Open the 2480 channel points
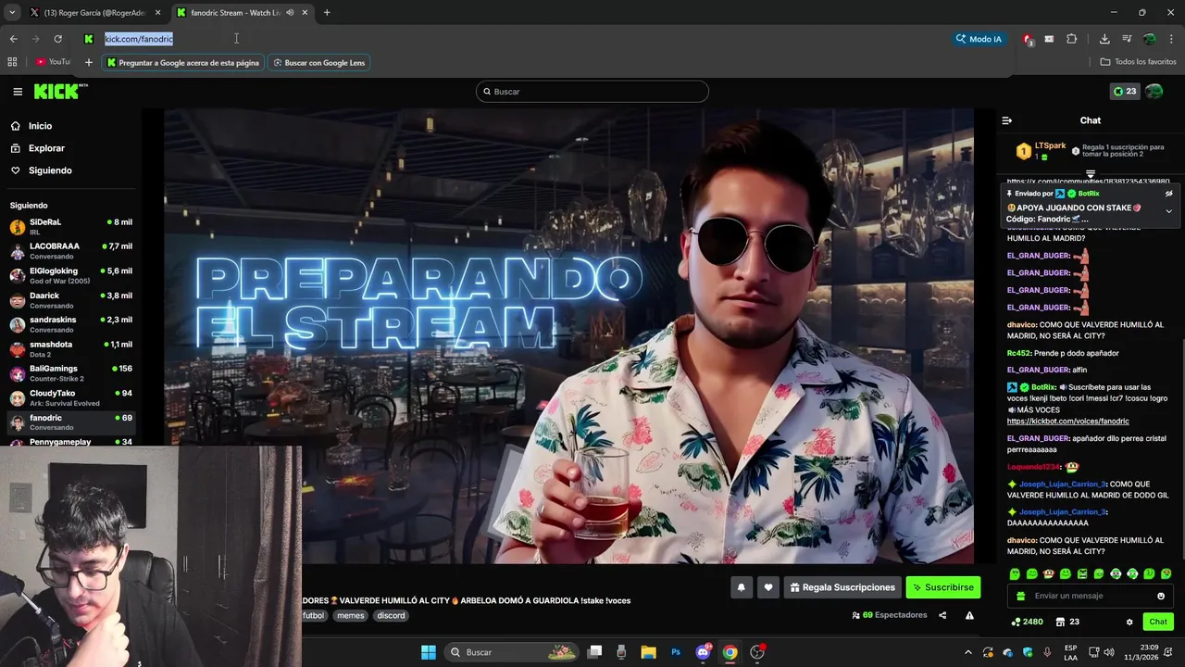This screenshot has width=1185, height=667. [x=1028, y=622]
